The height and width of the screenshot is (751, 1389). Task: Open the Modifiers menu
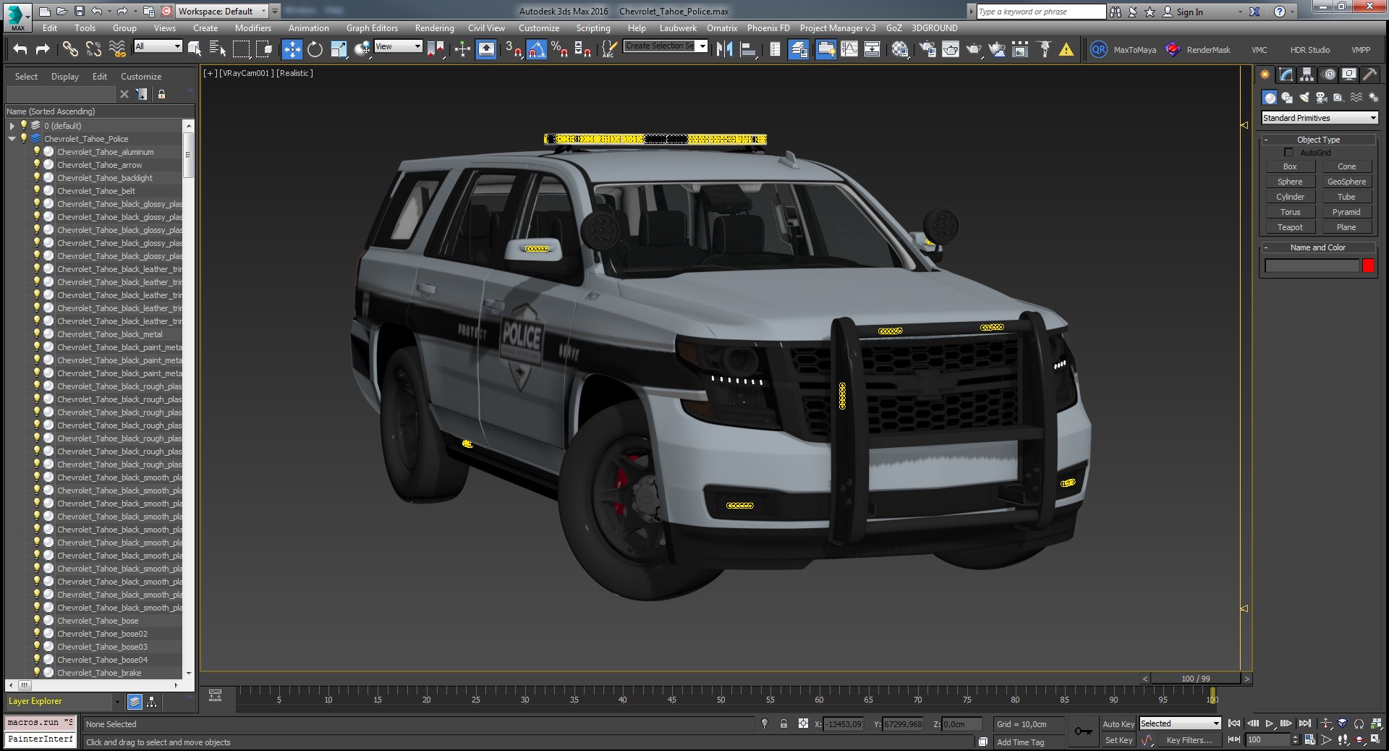[x=252, y=28]
